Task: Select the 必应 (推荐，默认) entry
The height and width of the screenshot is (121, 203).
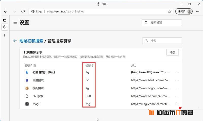Action: pyautogui.click(x=44, y=72)
